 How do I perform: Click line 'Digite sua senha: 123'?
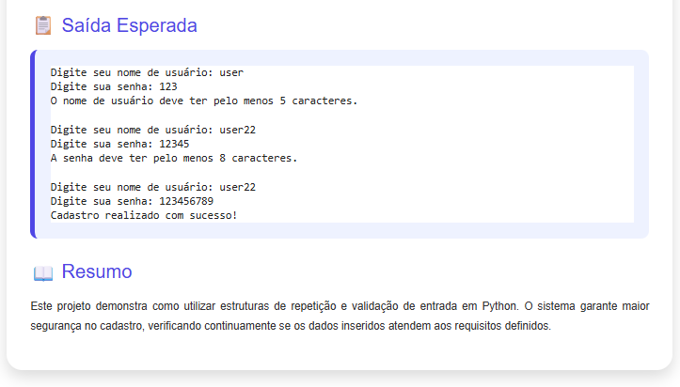point(114,86)
